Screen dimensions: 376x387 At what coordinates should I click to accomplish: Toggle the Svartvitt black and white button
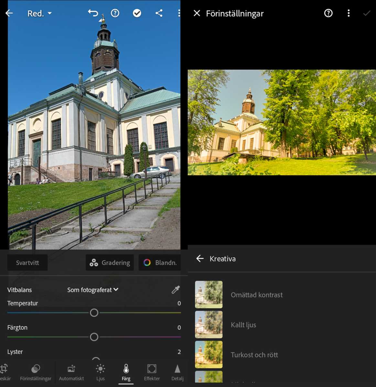27,263
